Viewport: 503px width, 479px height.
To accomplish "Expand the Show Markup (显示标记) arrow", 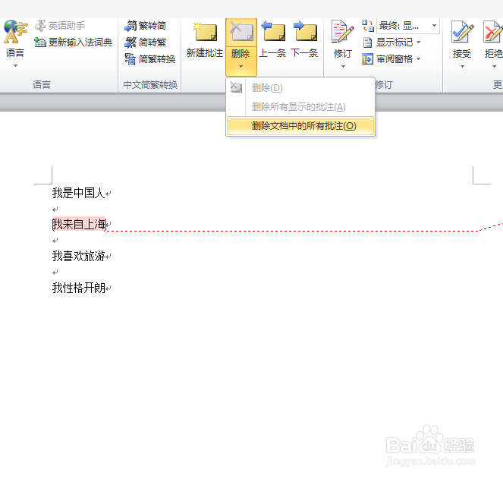I will coord(418,42).
